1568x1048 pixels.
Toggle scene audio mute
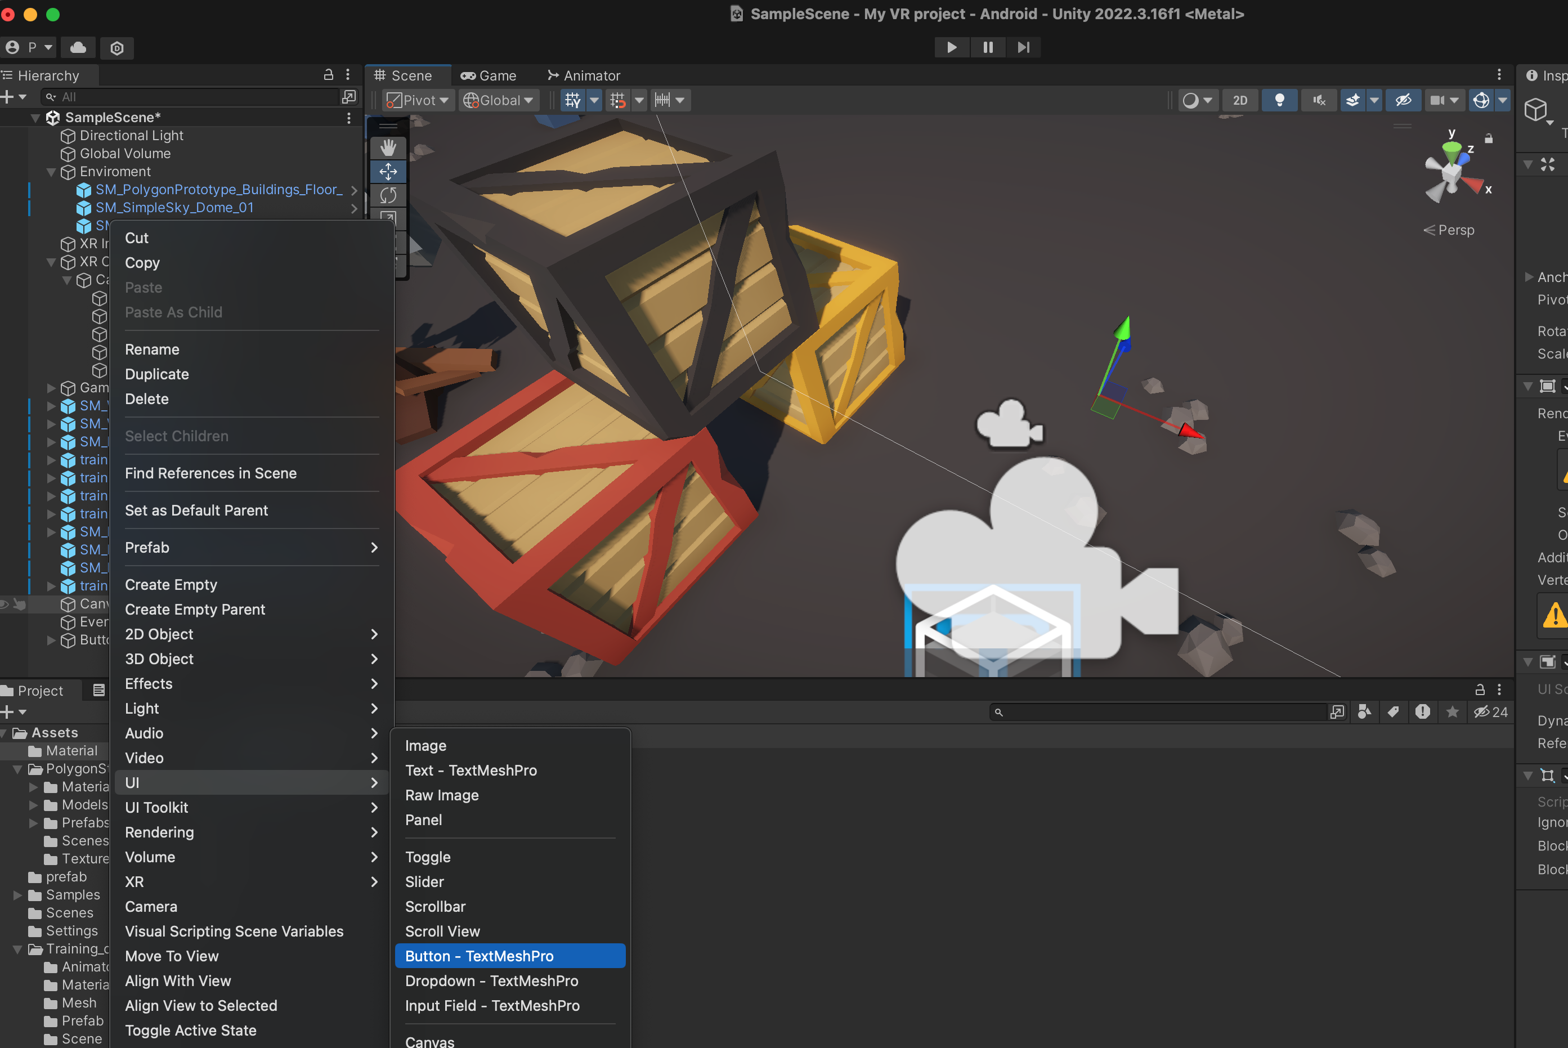tap(1319, 100)
